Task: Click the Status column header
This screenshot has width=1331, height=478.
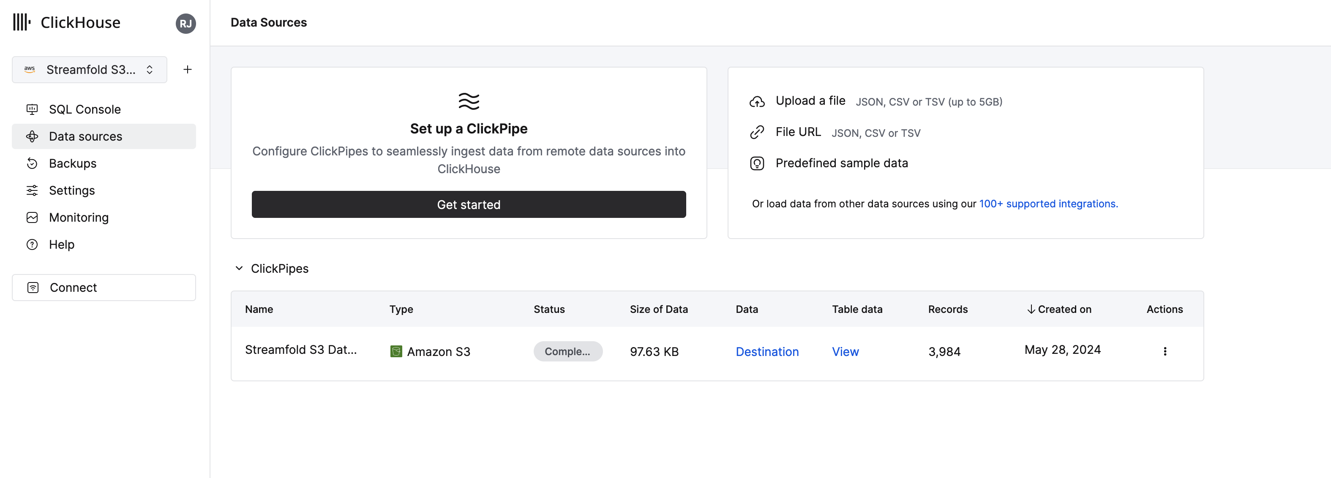Action: (549, 309)
